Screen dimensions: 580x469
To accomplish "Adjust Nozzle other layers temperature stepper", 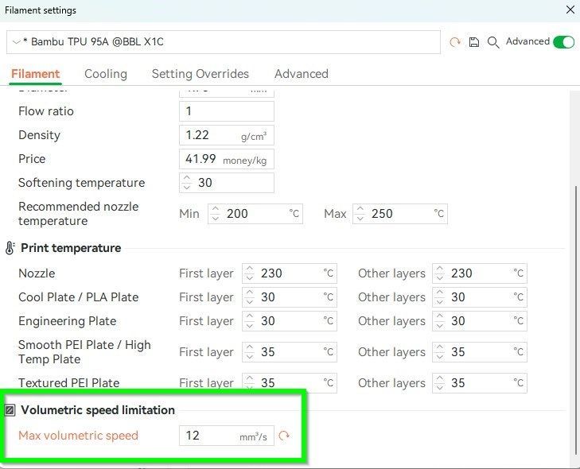I will pyautogui.click(x=440, y=273).
